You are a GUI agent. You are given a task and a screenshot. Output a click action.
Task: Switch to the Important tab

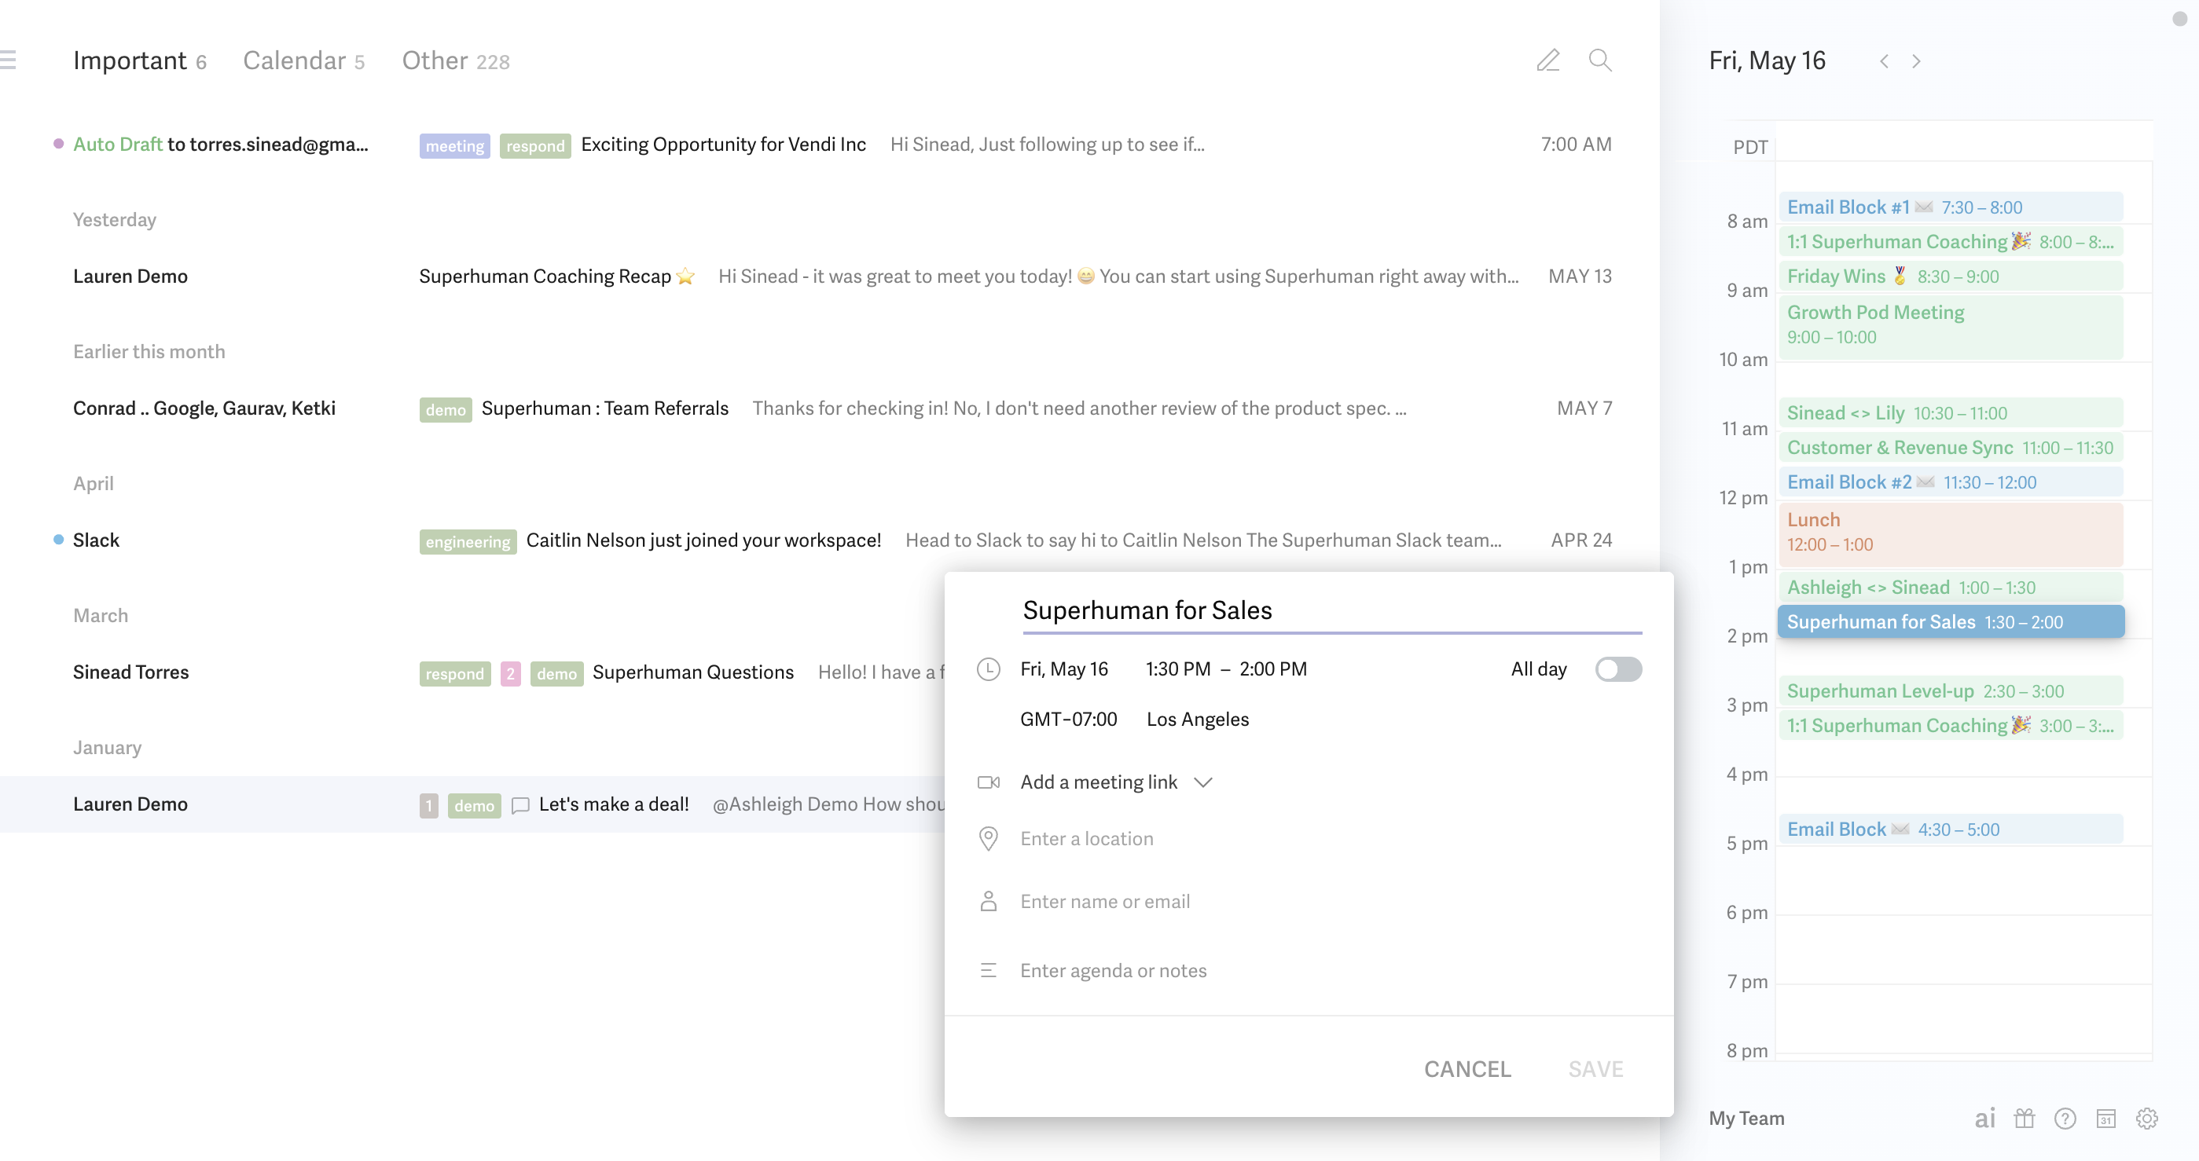pos(139,60)
